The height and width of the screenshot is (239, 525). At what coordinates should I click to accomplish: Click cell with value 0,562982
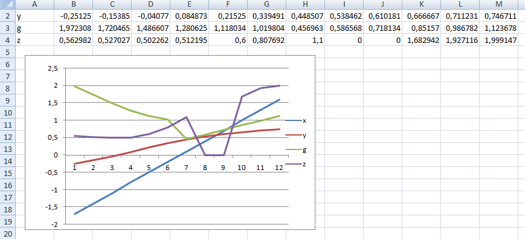[73, 40]
